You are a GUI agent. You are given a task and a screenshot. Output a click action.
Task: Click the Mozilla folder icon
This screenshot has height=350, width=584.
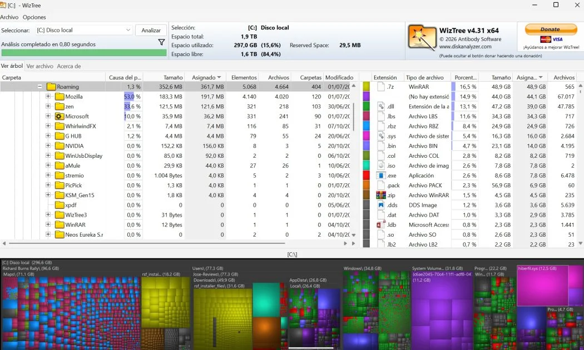(x=60, y=97)
